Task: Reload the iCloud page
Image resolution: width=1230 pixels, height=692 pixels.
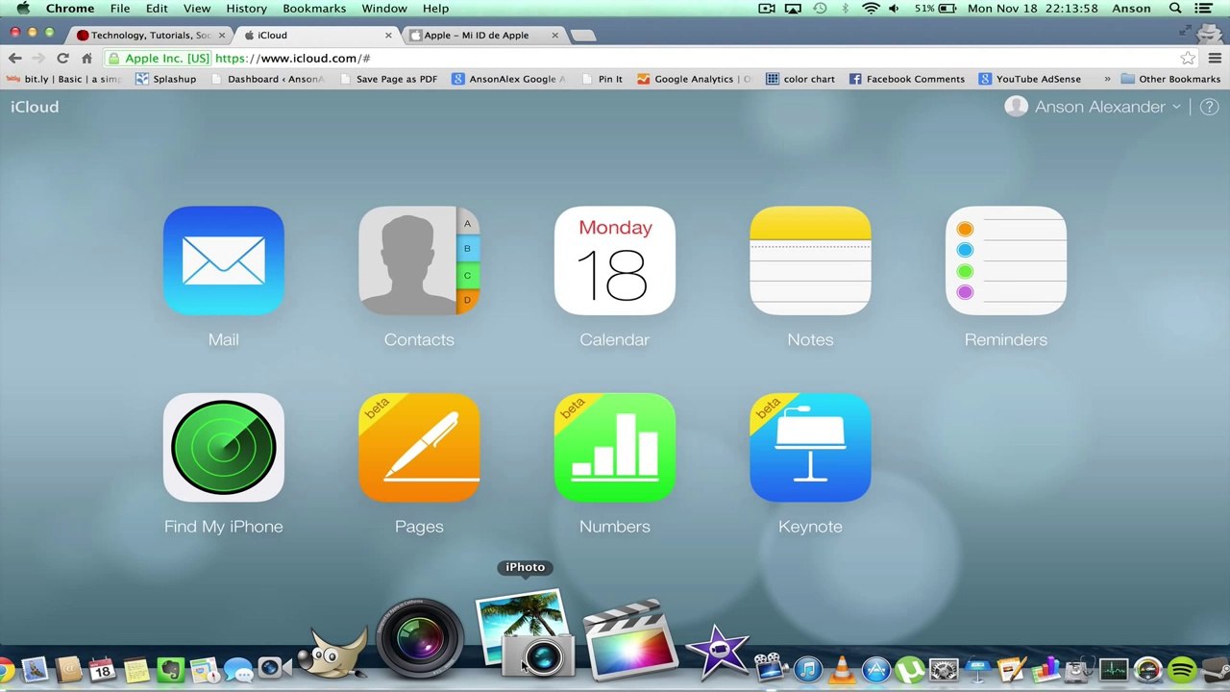Action: pyautogui.click(x=62, y=58)
